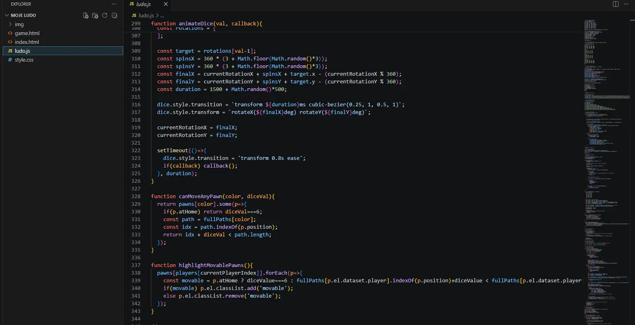Viewport: 635px width, 325px height.
Task: Click 'highlightMovablePawns' function name in the code
Action: coord(211,265)
